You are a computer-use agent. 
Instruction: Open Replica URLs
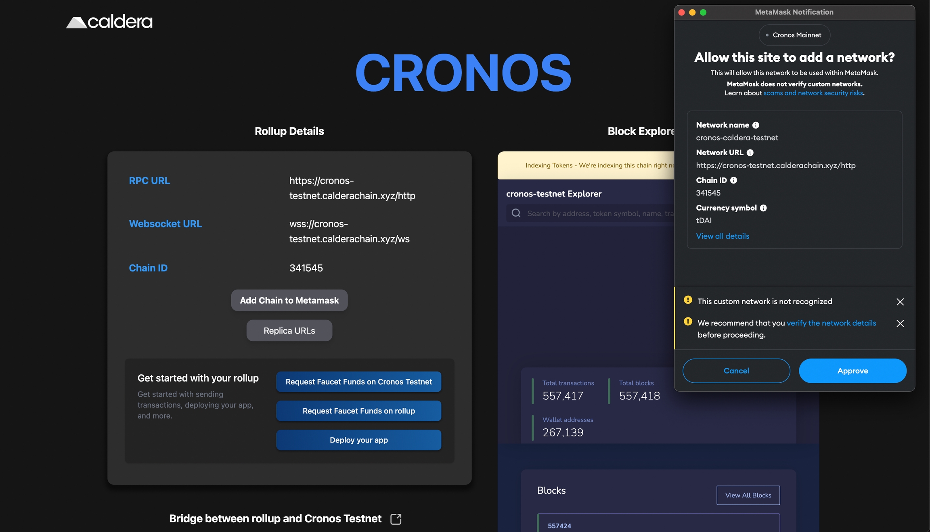[289, 330]
